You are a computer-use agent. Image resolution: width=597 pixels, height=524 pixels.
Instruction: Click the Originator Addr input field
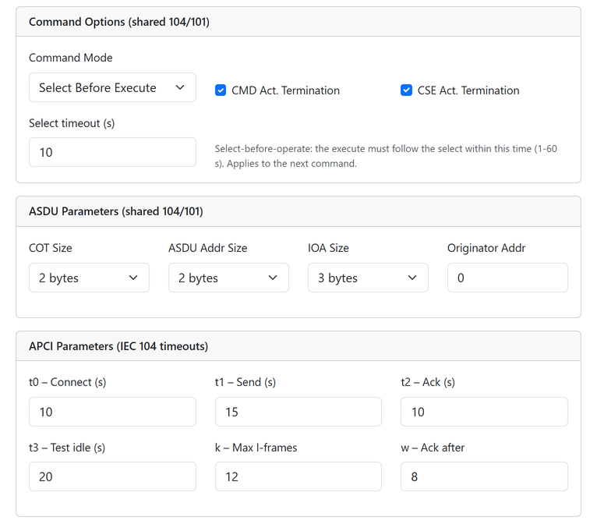pyautogui.click(x=507, y=278)
